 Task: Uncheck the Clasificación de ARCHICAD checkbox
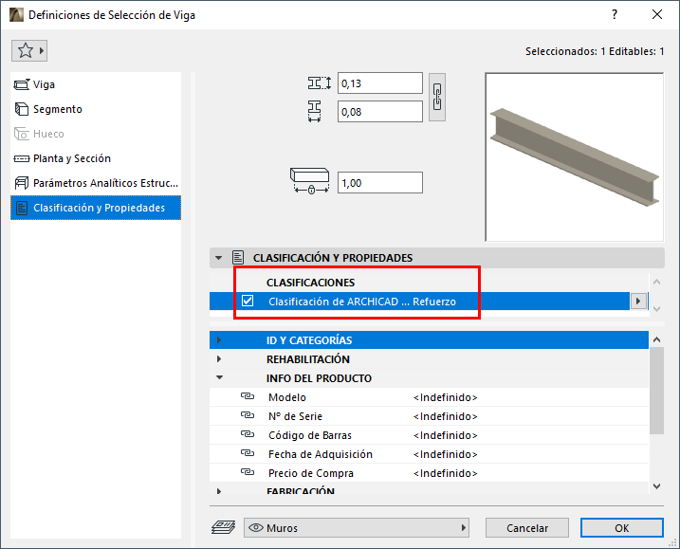tap(248, 302)
